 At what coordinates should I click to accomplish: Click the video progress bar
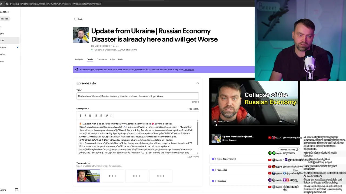[x=255, y=125]
